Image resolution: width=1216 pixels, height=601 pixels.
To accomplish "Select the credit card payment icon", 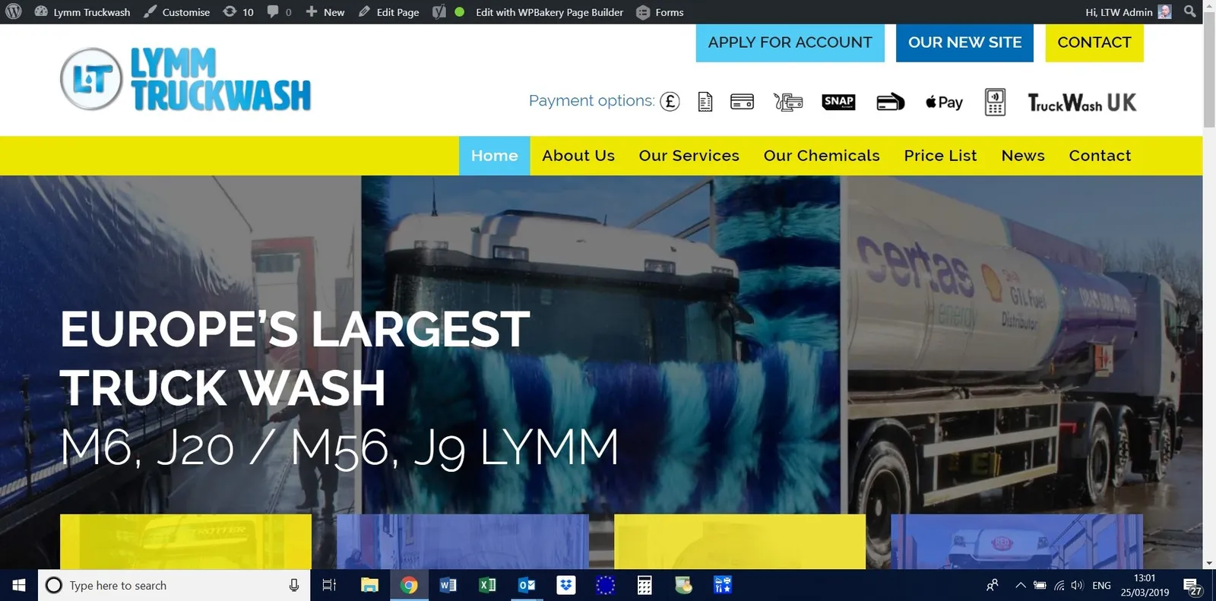I will 742,102.
